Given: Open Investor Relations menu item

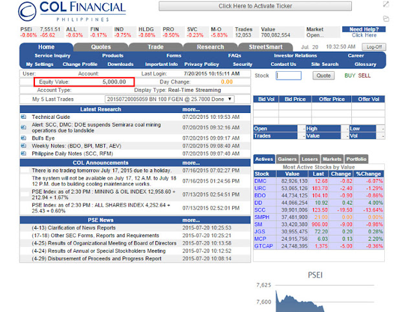Looking at the screenshot, I should (295, 56).
